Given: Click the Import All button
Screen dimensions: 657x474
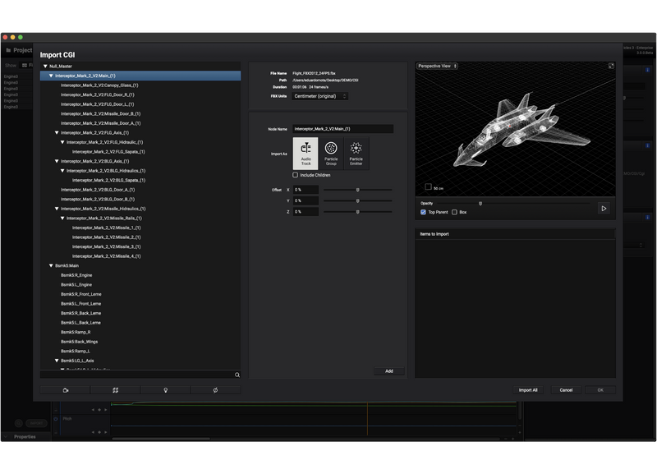Looking at the screenshot, I should 528,390.
